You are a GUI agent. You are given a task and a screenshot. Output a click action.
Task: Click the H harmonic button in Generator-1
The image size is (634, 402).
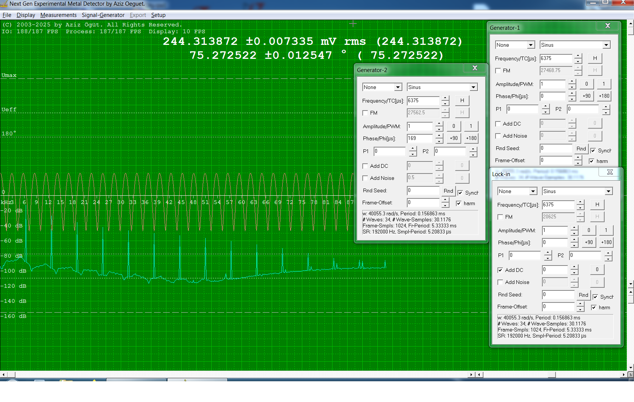coord(595,58)
